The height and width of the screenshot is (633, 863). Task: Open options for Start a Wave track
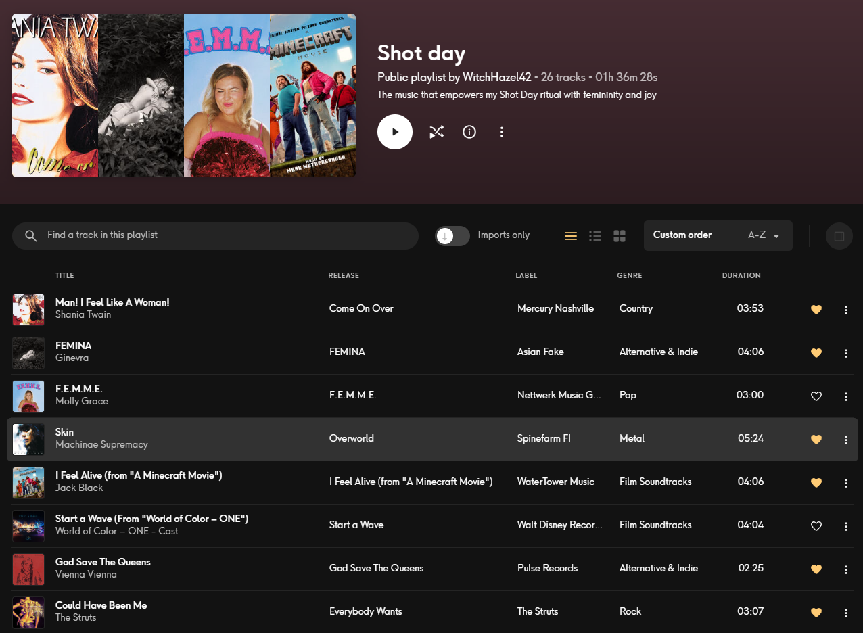[846, 526]
